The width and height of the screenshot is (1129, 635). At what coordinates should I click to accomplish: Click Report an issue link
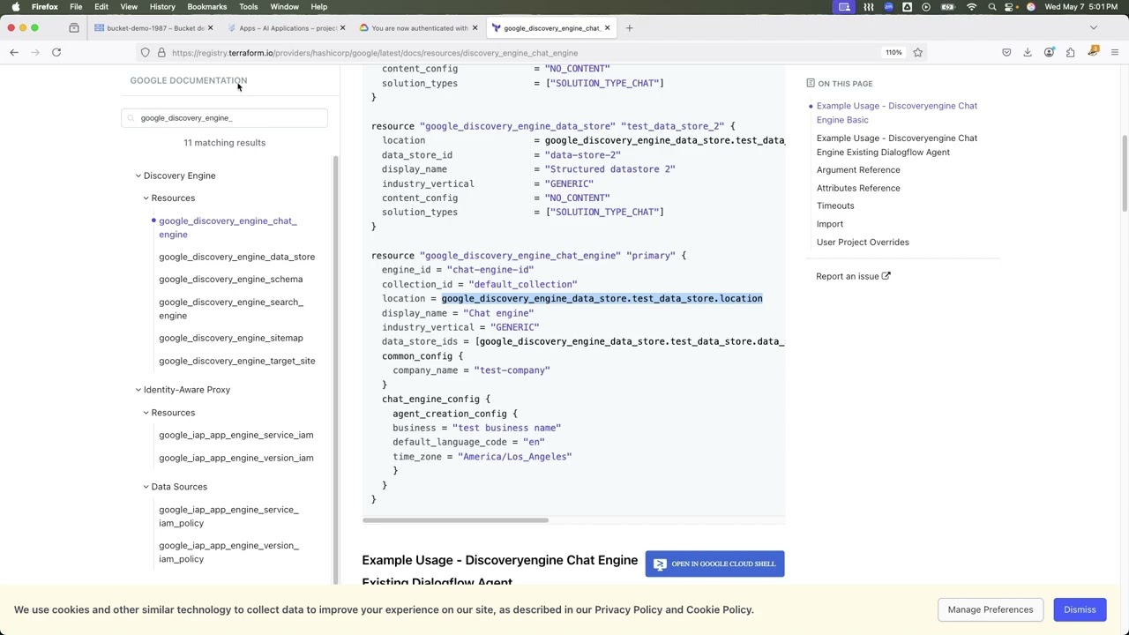pos(853,277)
